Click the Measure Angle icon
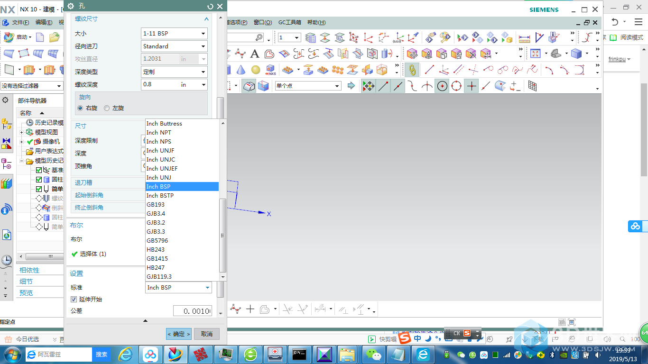The width and height of the screenshot is (648, 364). click(x=539, y=37)
